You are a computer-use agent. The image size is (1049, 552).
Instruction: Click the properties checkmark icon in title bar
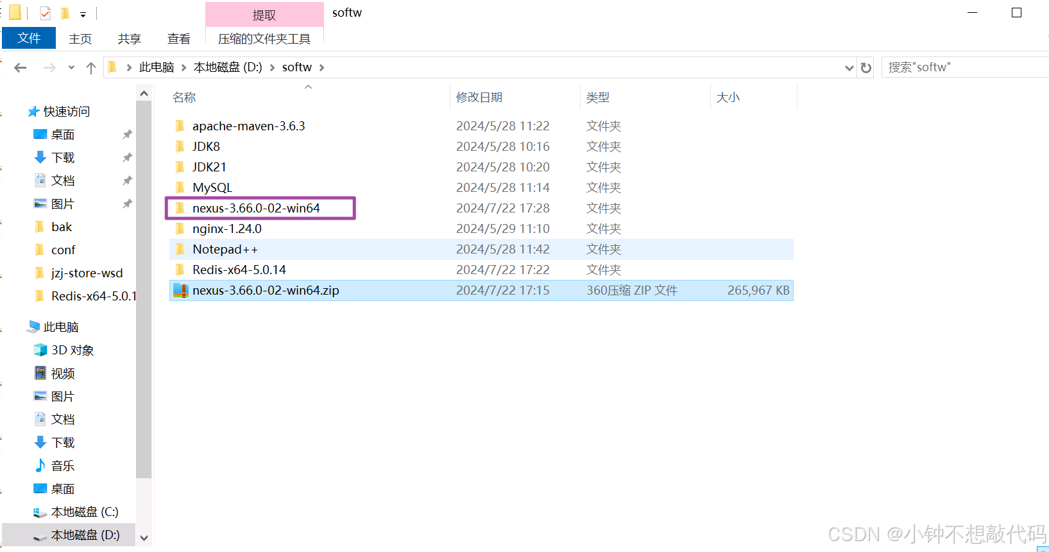[45, 13]
